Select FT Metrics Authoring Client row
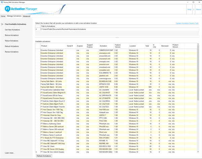 (x=116, y=124)
